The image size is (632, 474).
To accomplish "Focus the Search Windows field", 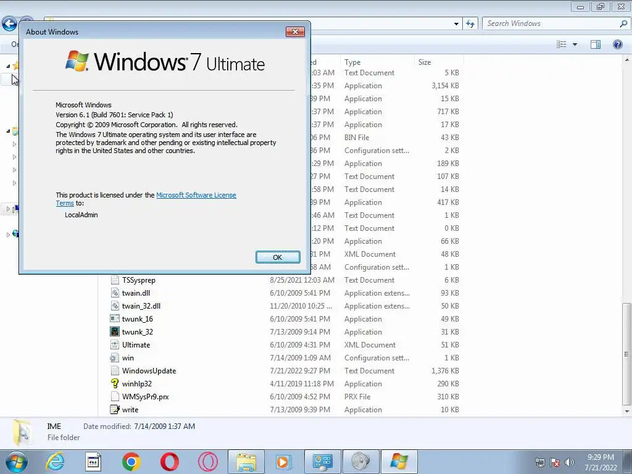I will 551,23.
